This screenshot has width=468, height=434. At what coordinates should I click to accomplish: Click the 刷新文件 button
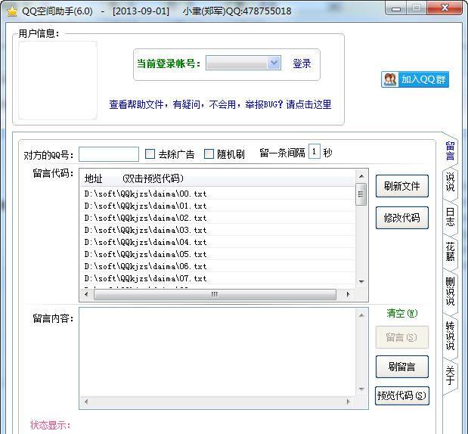401,186
